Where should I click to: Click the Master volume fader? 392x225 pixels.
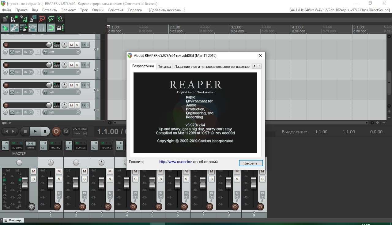[x=25, y=183]
